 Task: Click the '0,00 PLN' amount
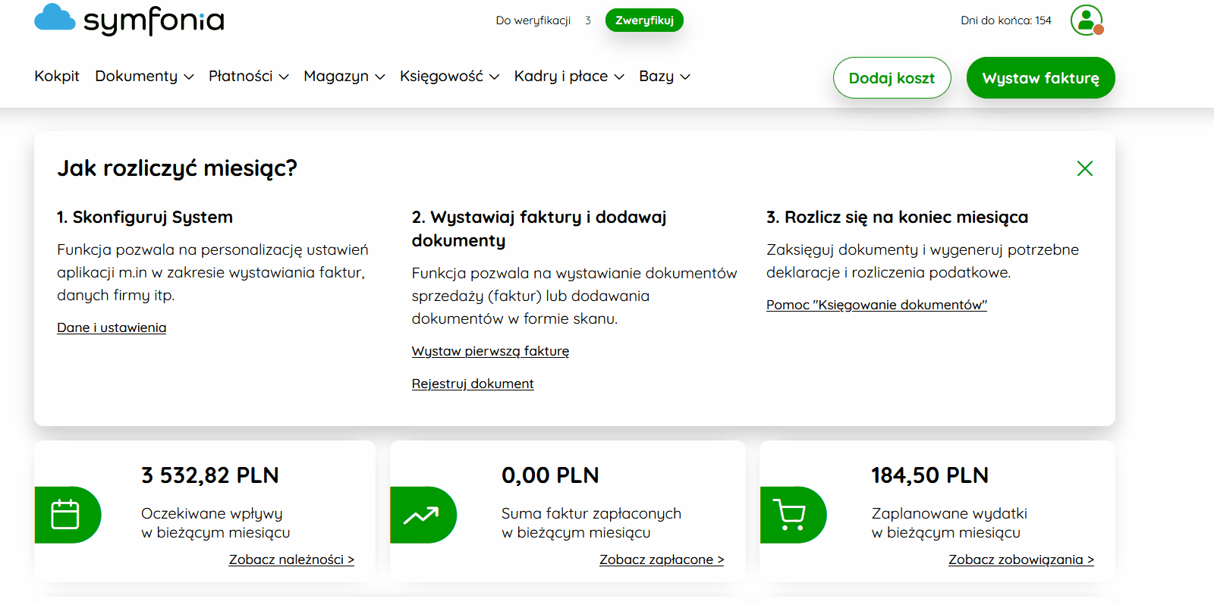tap(550, 475)
